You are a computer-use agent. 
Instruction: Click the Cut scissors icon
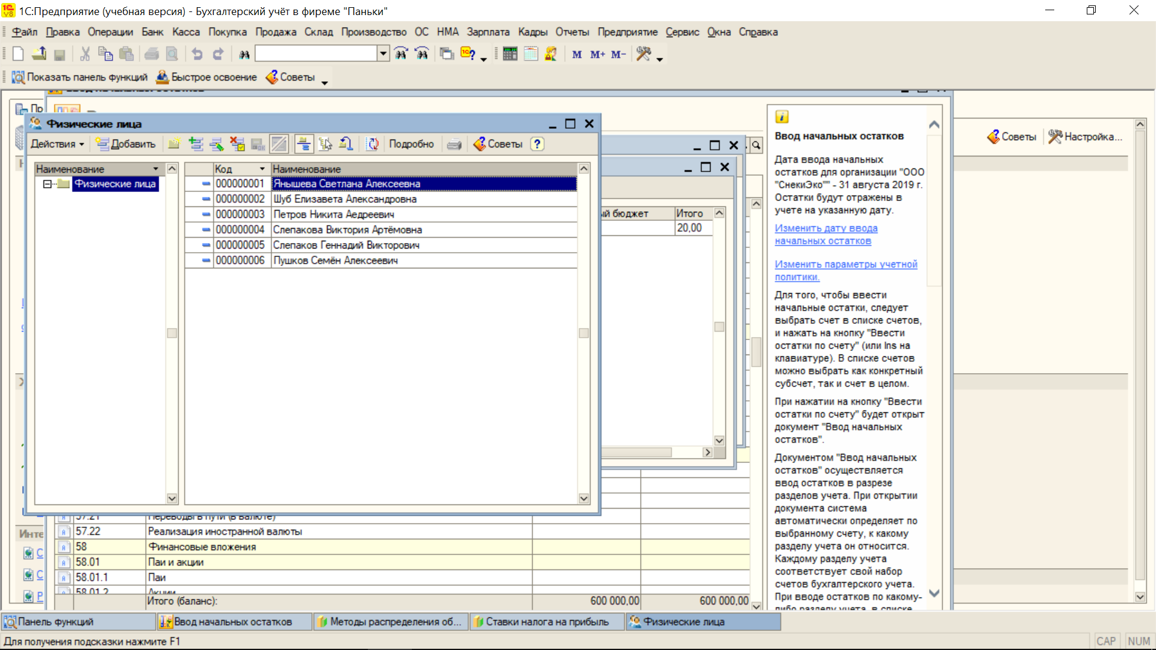(85, 54)
